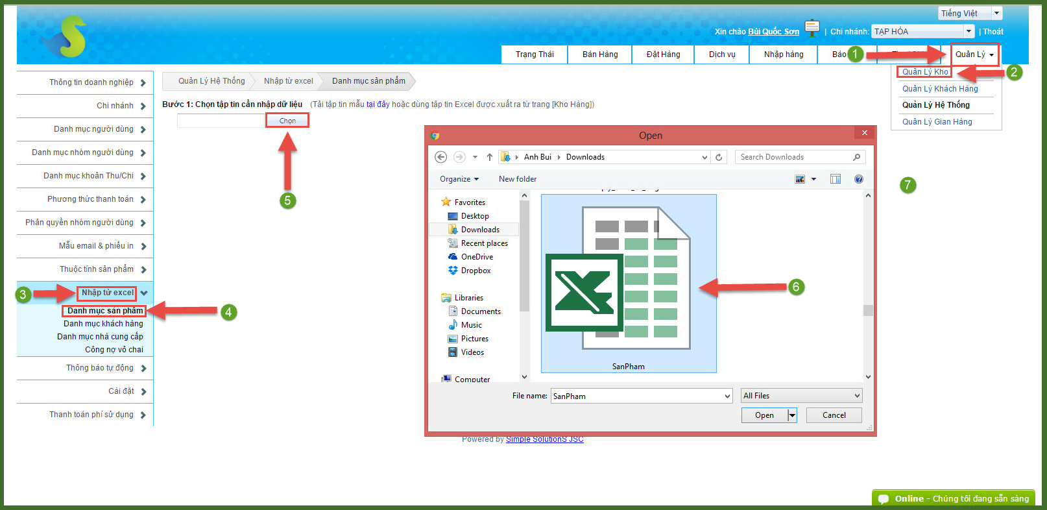This screenshot has width=1047, height=510.
Task: Select Danh mục khách hàng in sidebar
Action: (x=103, y=324)
